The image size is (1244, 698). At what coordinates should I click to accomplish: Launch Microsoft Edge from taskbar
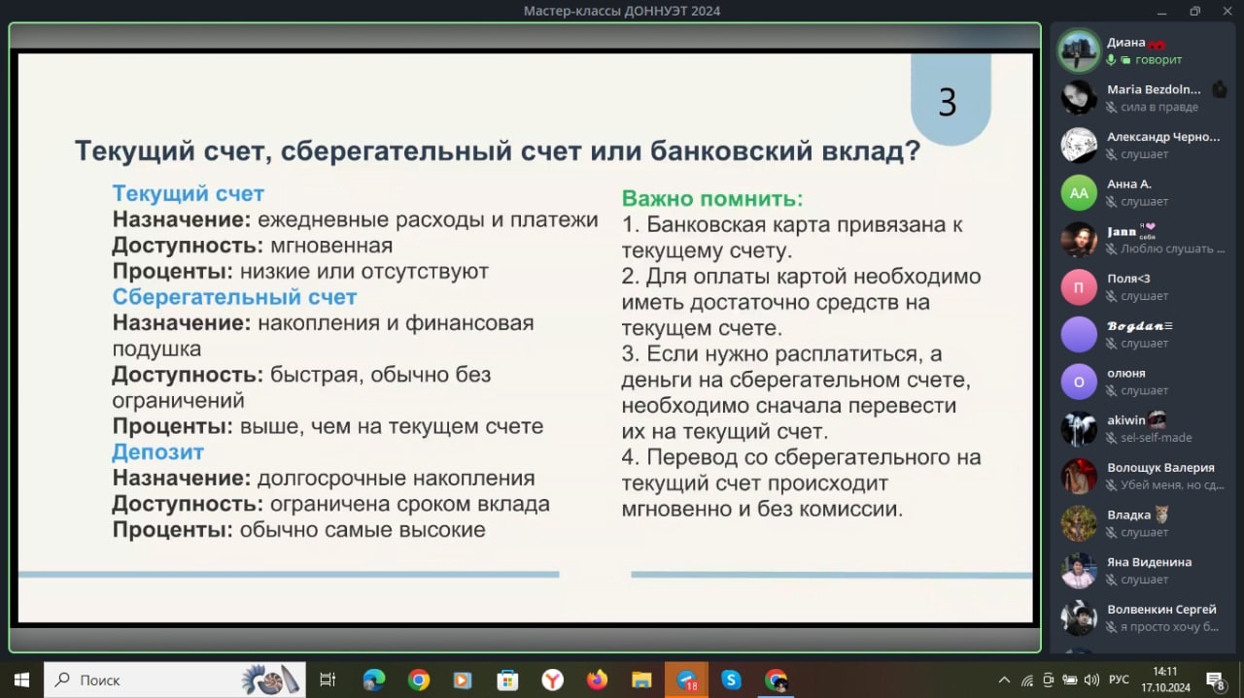point(374,681)
